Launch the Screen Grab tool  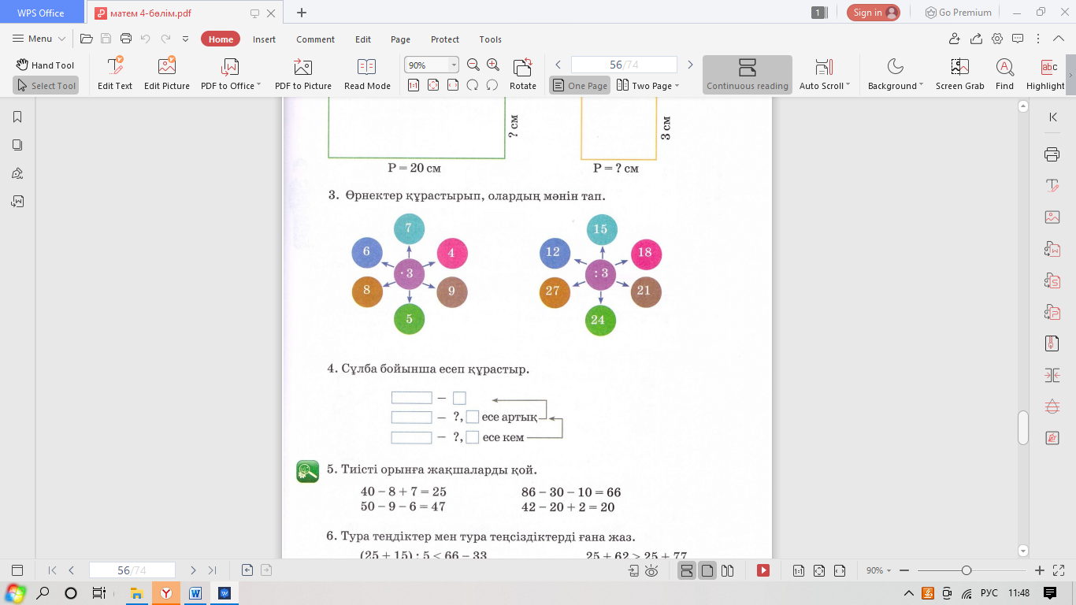(x=959, y=74)
